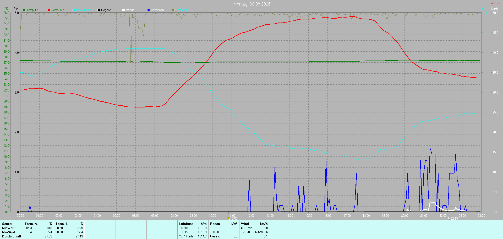The width and height of the screenshot is (503, 239).
Task: Click the green Temp. I. legend swatch
Action: [24, 10]
